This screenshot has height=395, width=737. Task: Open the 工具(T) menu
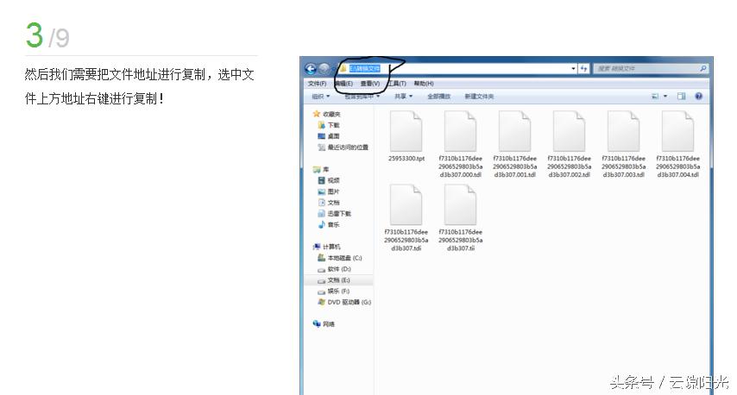click(x=397, y=83)
